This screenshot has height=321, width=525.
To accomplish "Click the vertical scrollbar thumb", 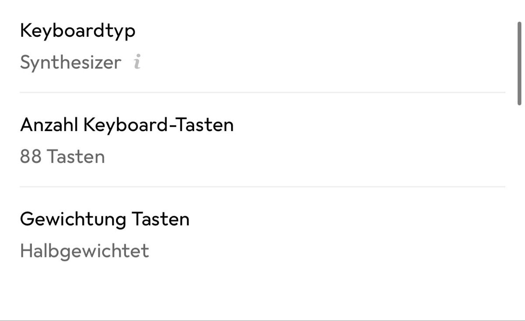I will click(519, 63).
